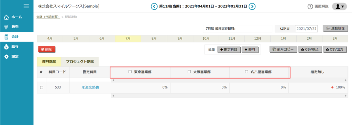This screenshot has width=352, height=125.
Task: Select the 1月 month tab
Action: click(x=284, y=39)
